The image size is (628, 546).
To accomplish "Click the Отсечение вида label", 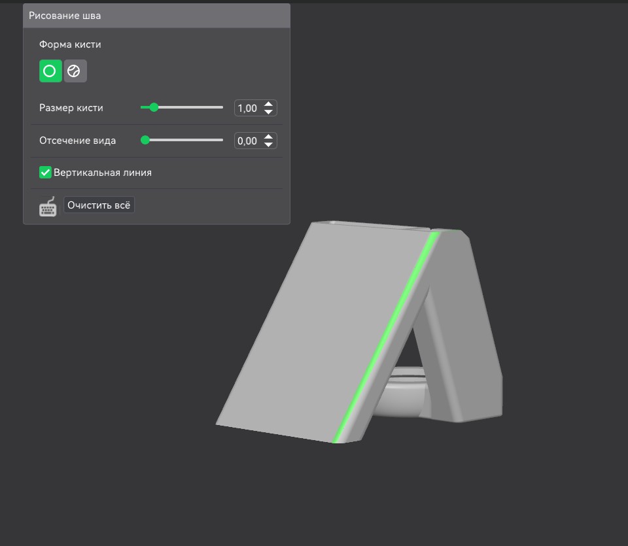I will tap(78, 141).
